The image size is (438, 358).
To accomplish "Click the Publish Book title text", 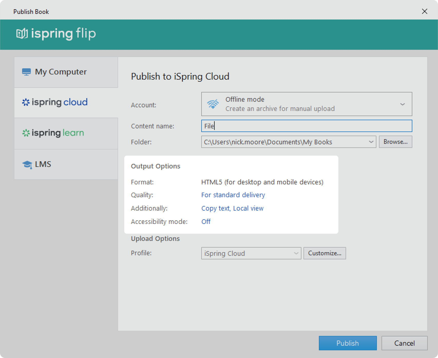I will click(x=31, y=12).
